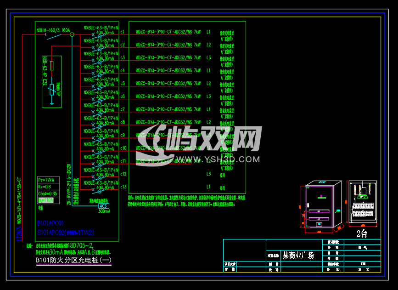
Task: Click the Kx=0.8 parameter cell
Action: (x=49, y=187)
